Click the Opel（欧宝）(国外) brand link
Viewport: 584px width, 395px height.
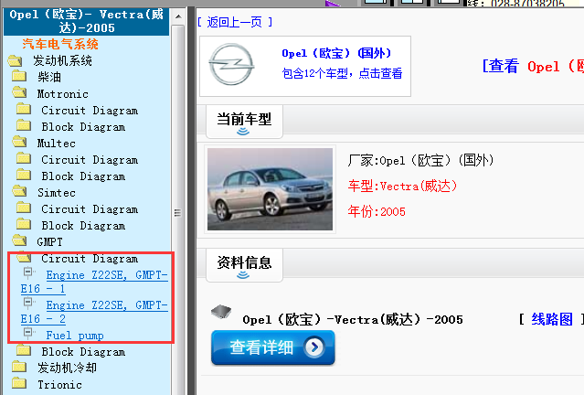point(336,53)
